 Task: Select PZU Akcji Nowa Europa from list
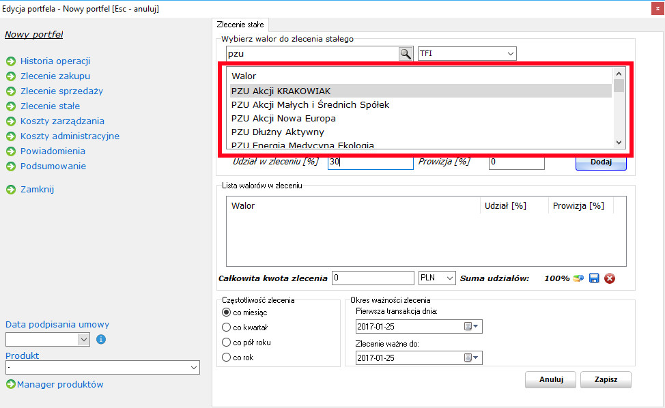(x=283, y=118)
